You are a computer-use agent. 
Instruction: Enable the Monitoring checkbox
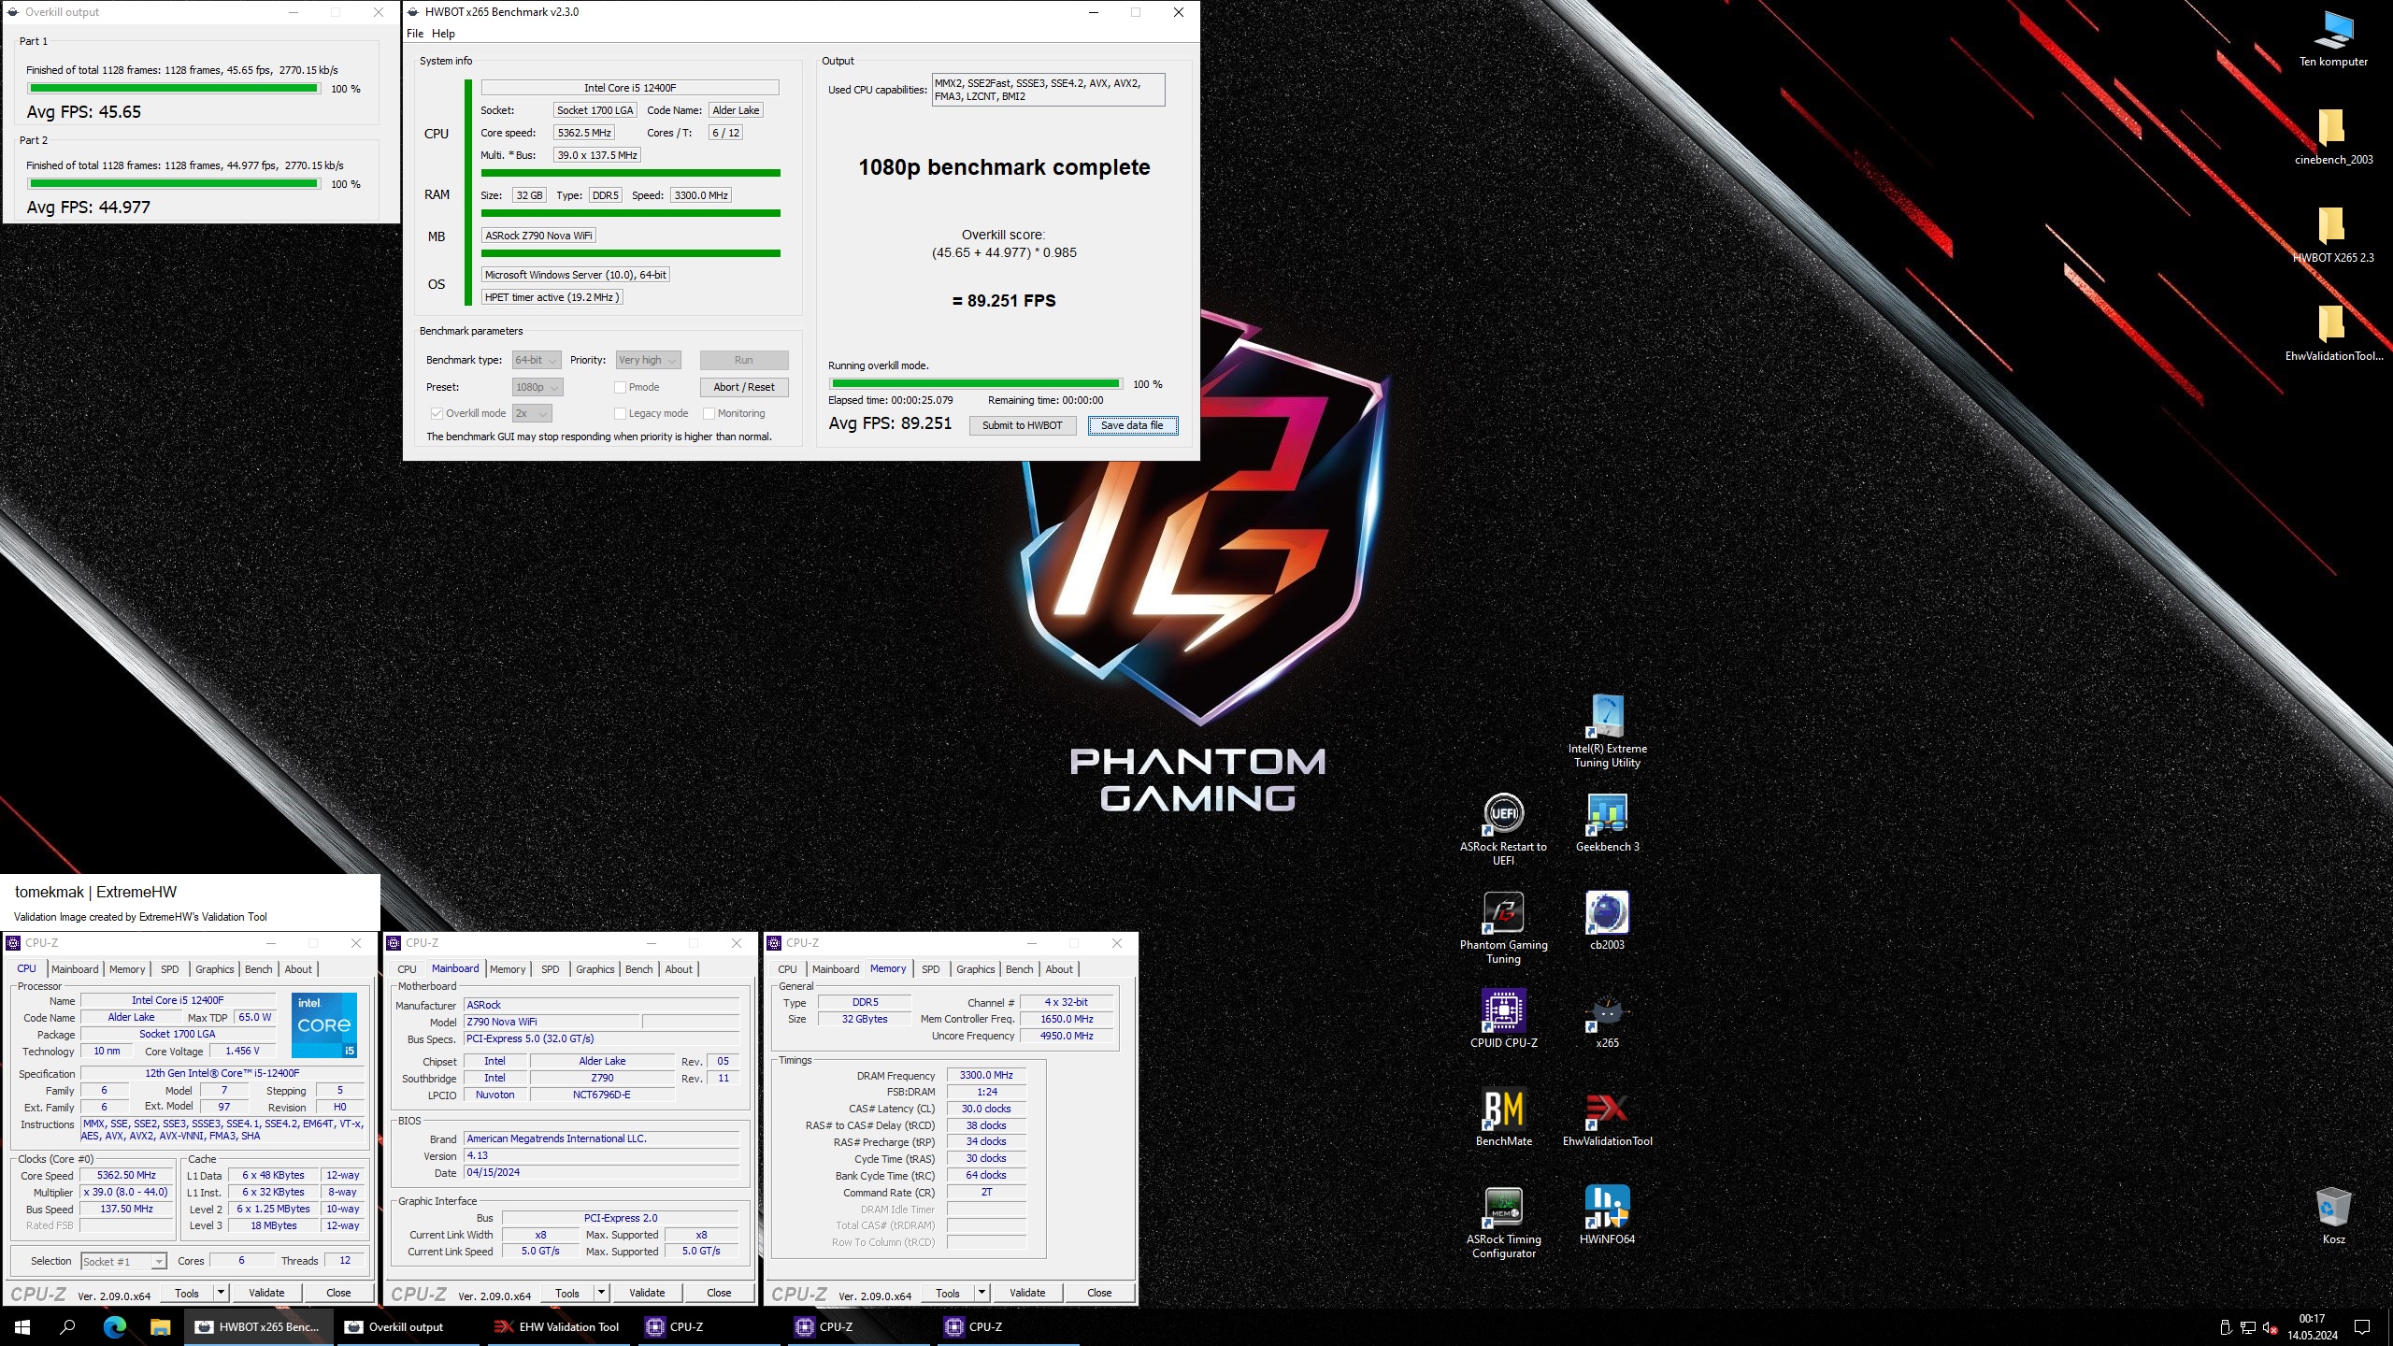pos(709,413)
